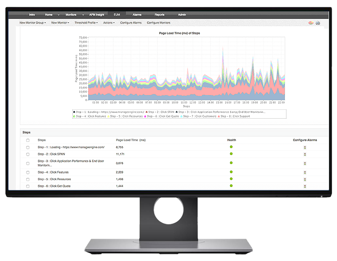This screenshot has width=337, height=261.
Task: Switch to the Alarms tab
Action: pos(137,14)
